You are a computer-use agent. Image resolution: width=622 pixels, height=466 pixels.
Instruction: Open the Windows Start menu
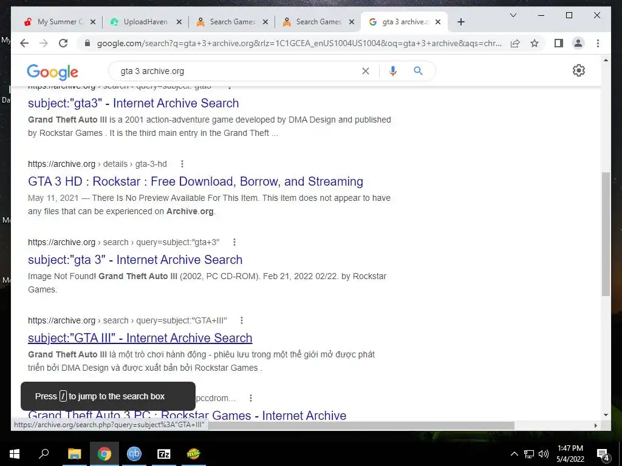pos(15,454)
